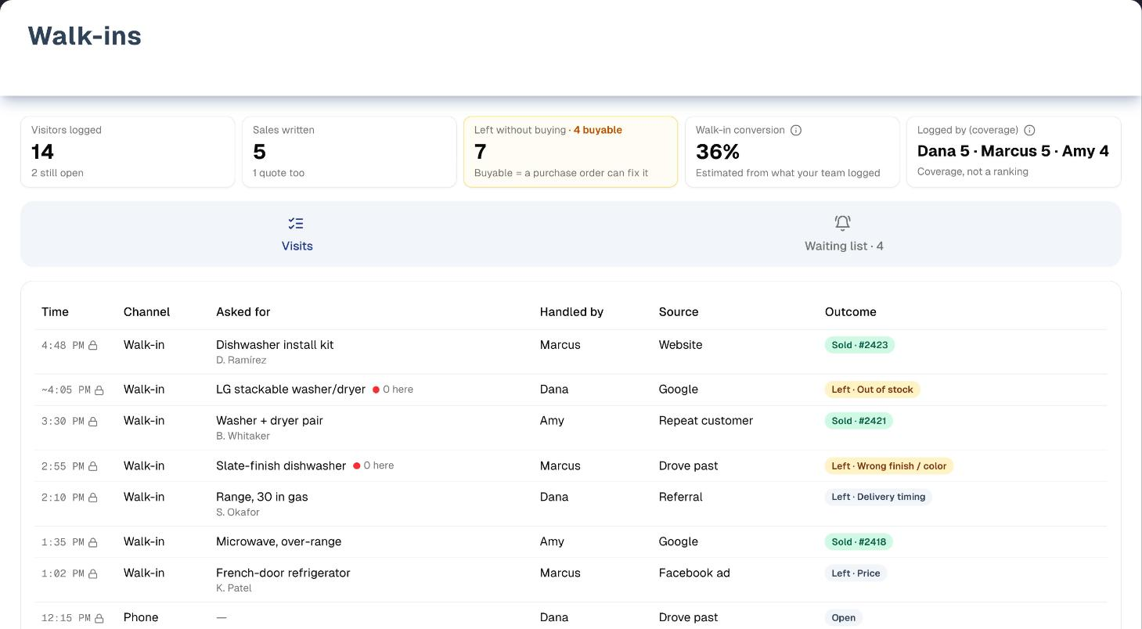1142x629 pixels.
Task: Click the lock icon next to 12:15 PM
Action: coord(99,618)
